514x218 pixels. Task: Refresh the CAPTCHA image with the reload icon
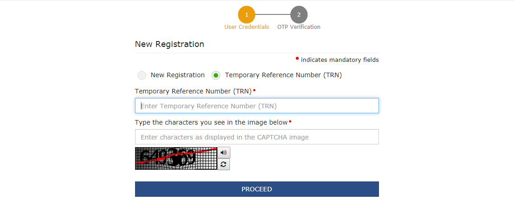click(x=224, y=164)
